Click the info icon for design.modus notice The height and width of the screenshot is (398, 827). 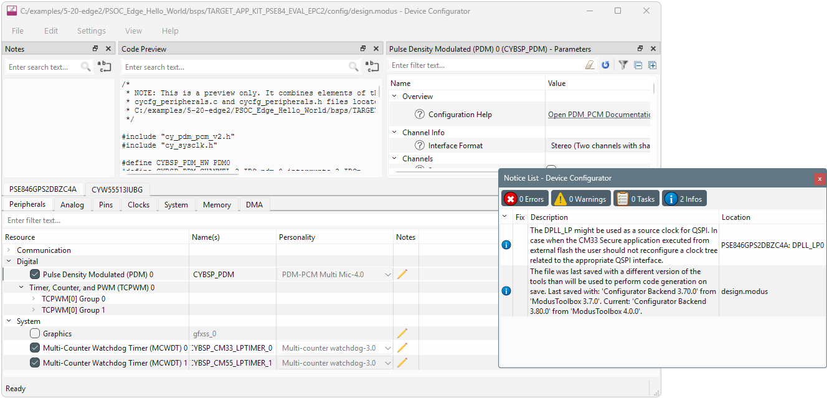(x=506, y=291)
